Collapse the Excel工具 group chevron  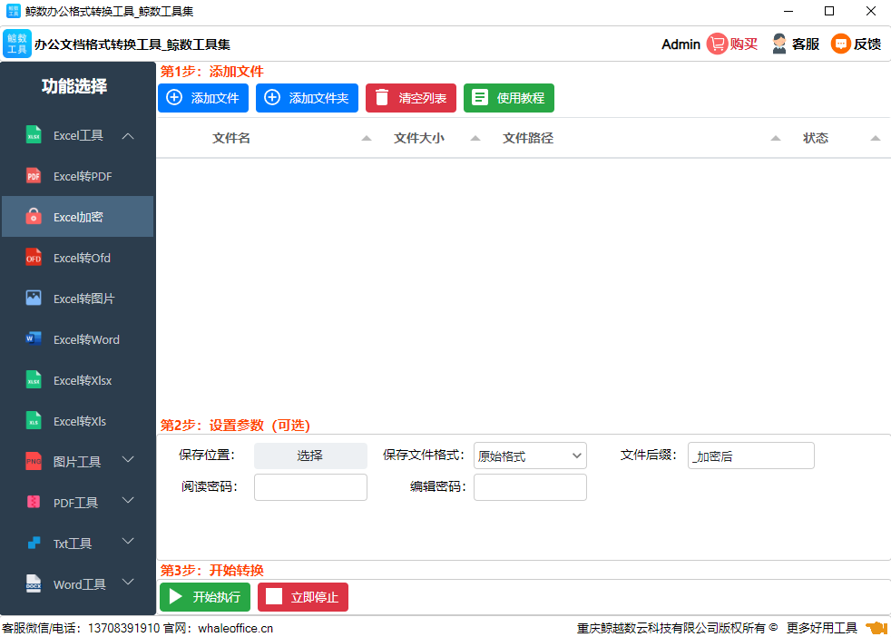pyautogui.click(x=128, y=136)
